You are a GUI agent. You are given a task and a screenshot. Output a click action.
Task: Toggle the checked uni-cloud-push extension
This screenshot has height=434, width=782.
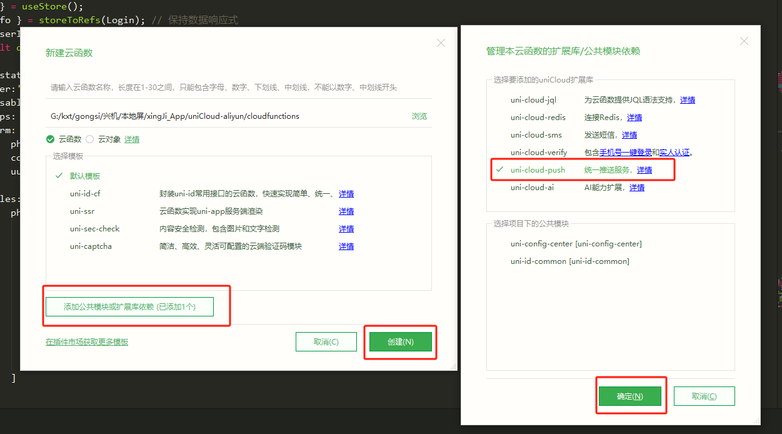[538, 170]
